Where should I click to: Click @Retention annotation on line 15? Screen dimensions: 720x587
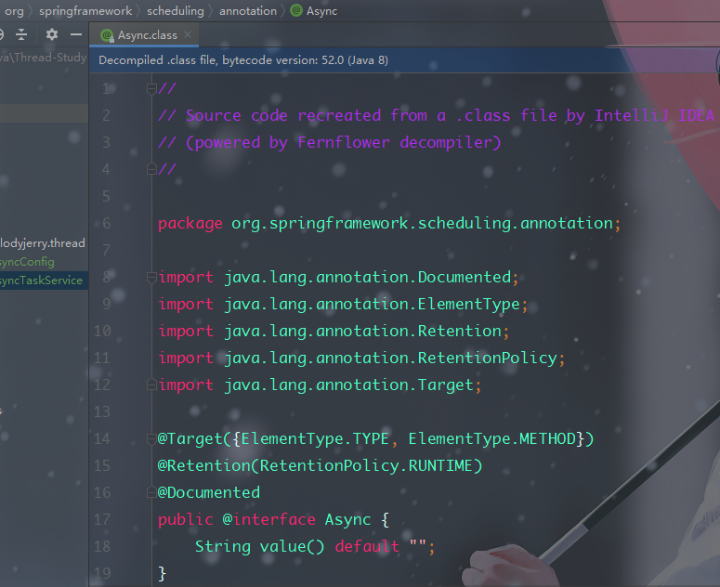[x=203, y=465]
